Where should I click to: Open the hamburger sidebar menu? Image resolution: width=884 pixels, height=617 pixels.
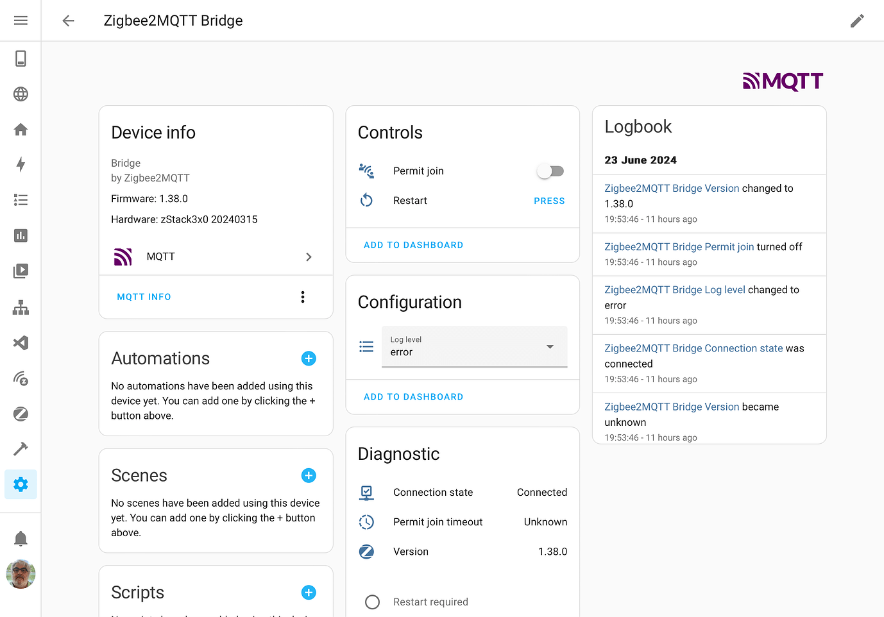21,21
